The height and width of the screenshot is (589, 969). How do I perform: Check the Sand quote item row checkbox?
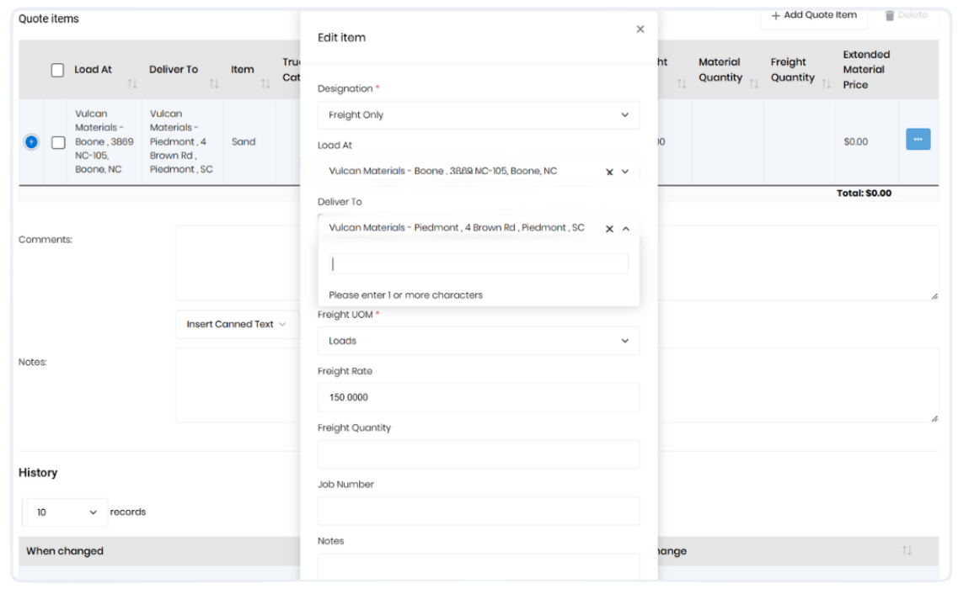pyautogui.click(x=58, y=142)
